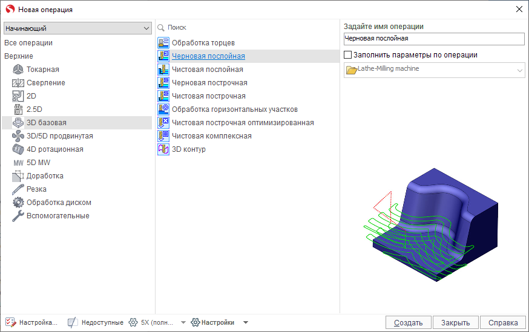Select the Токарная turning category icon

pos(18,70)
